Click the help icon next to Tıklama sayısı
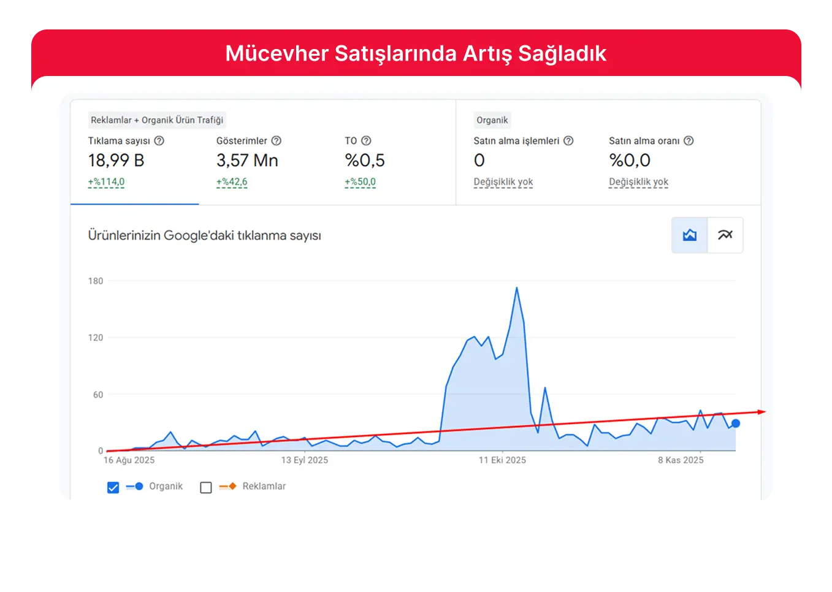This screenshot has width=832, height=592. tap(159, 140)
